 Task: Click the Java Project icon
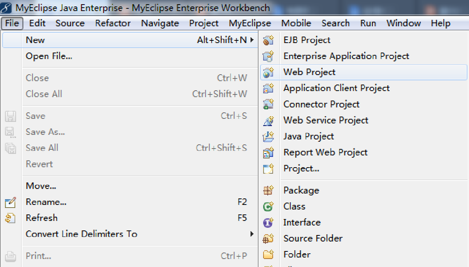click(268, 136)
